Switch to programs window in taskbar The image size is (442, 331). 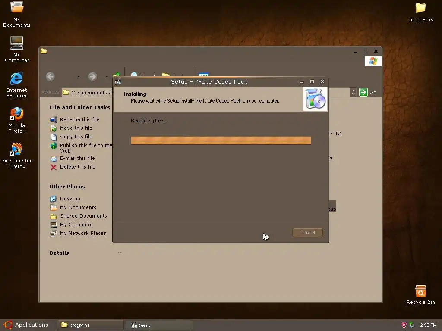90,325
